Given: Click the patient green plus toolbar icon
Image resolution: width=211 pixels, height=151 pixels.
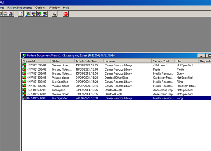Looking at the screenshot, I should pyautogui.click(x=39, y=14).
